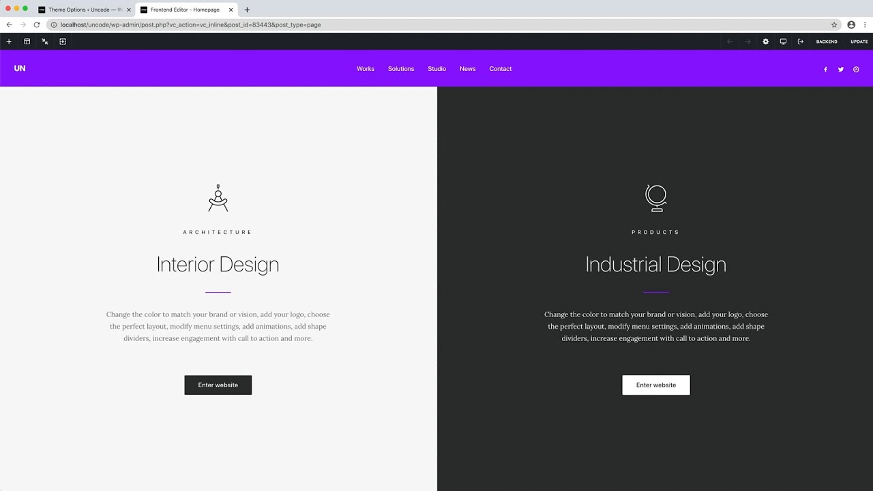Click the drafting compass architecture icon
Image resolution: width=873 pixels, height=491 pixels.
[218, 198]
